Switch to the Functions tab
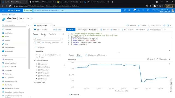Viewport: 175px width, 98px height. tap(52, 34)
